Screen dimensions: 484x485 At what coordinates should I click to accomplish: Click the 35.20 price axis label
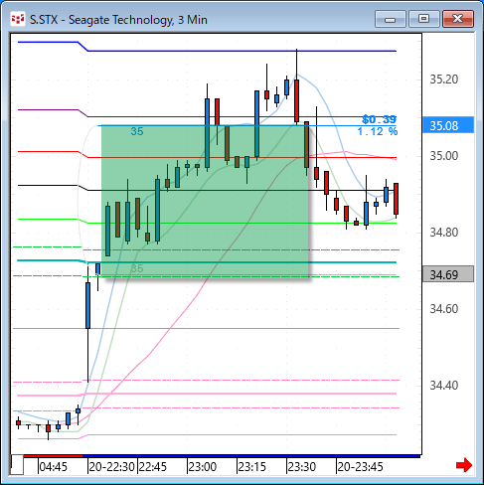pyautogui.click(x=444, y=80)
